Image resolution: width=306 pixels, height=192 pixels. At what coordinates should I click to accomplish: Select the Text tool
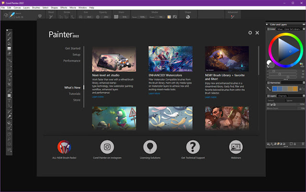pyautogui.click(x=9, y=101)
